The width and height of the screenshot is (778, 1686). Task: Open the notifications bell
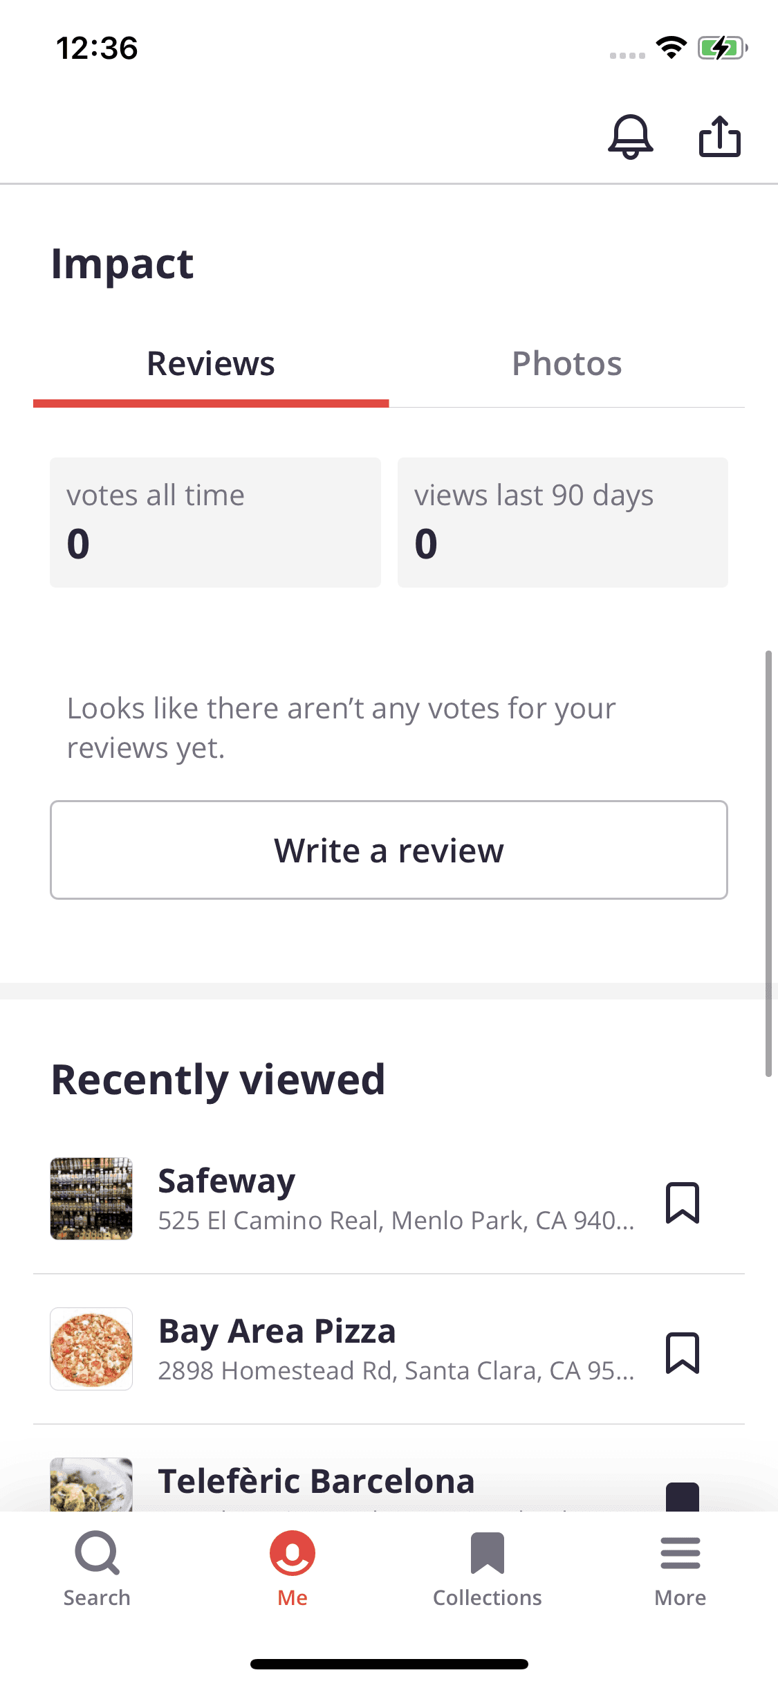tap(630, 136)
